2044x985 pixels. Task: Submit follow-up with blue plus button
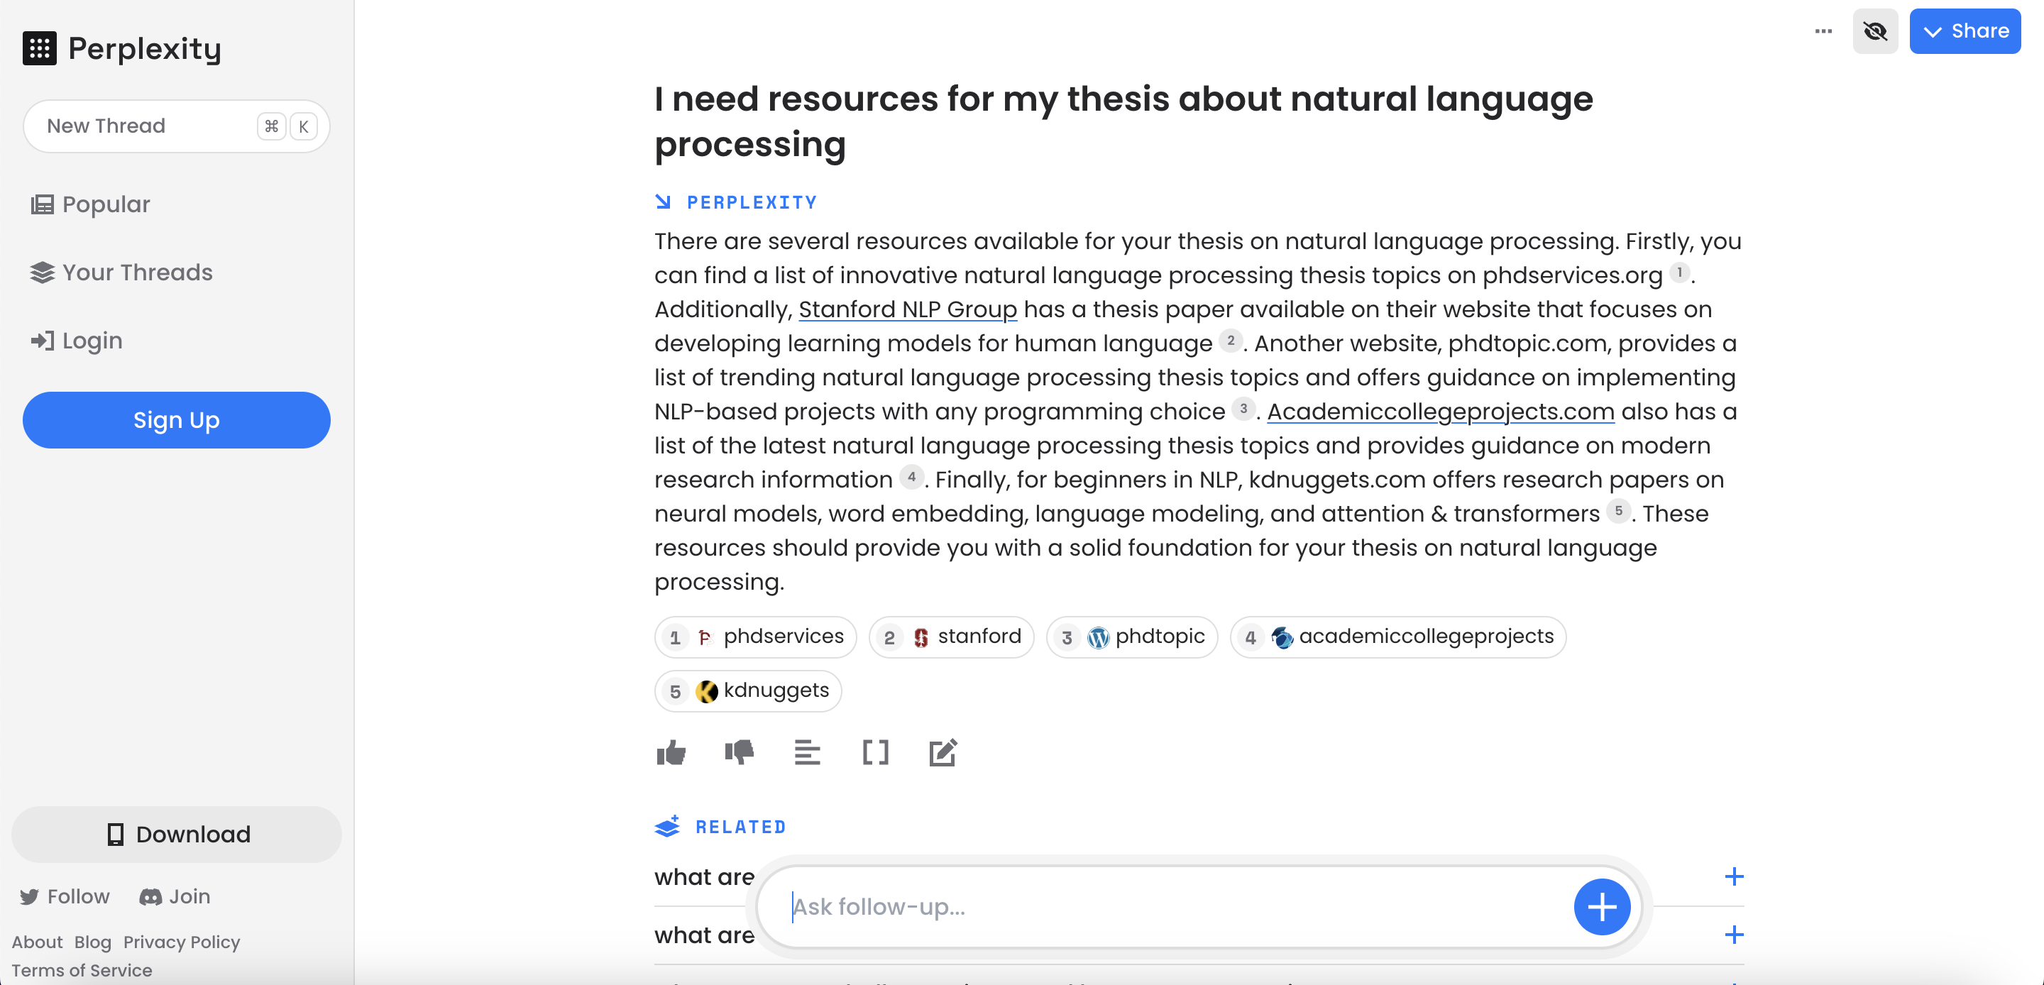coord(1601,906)
